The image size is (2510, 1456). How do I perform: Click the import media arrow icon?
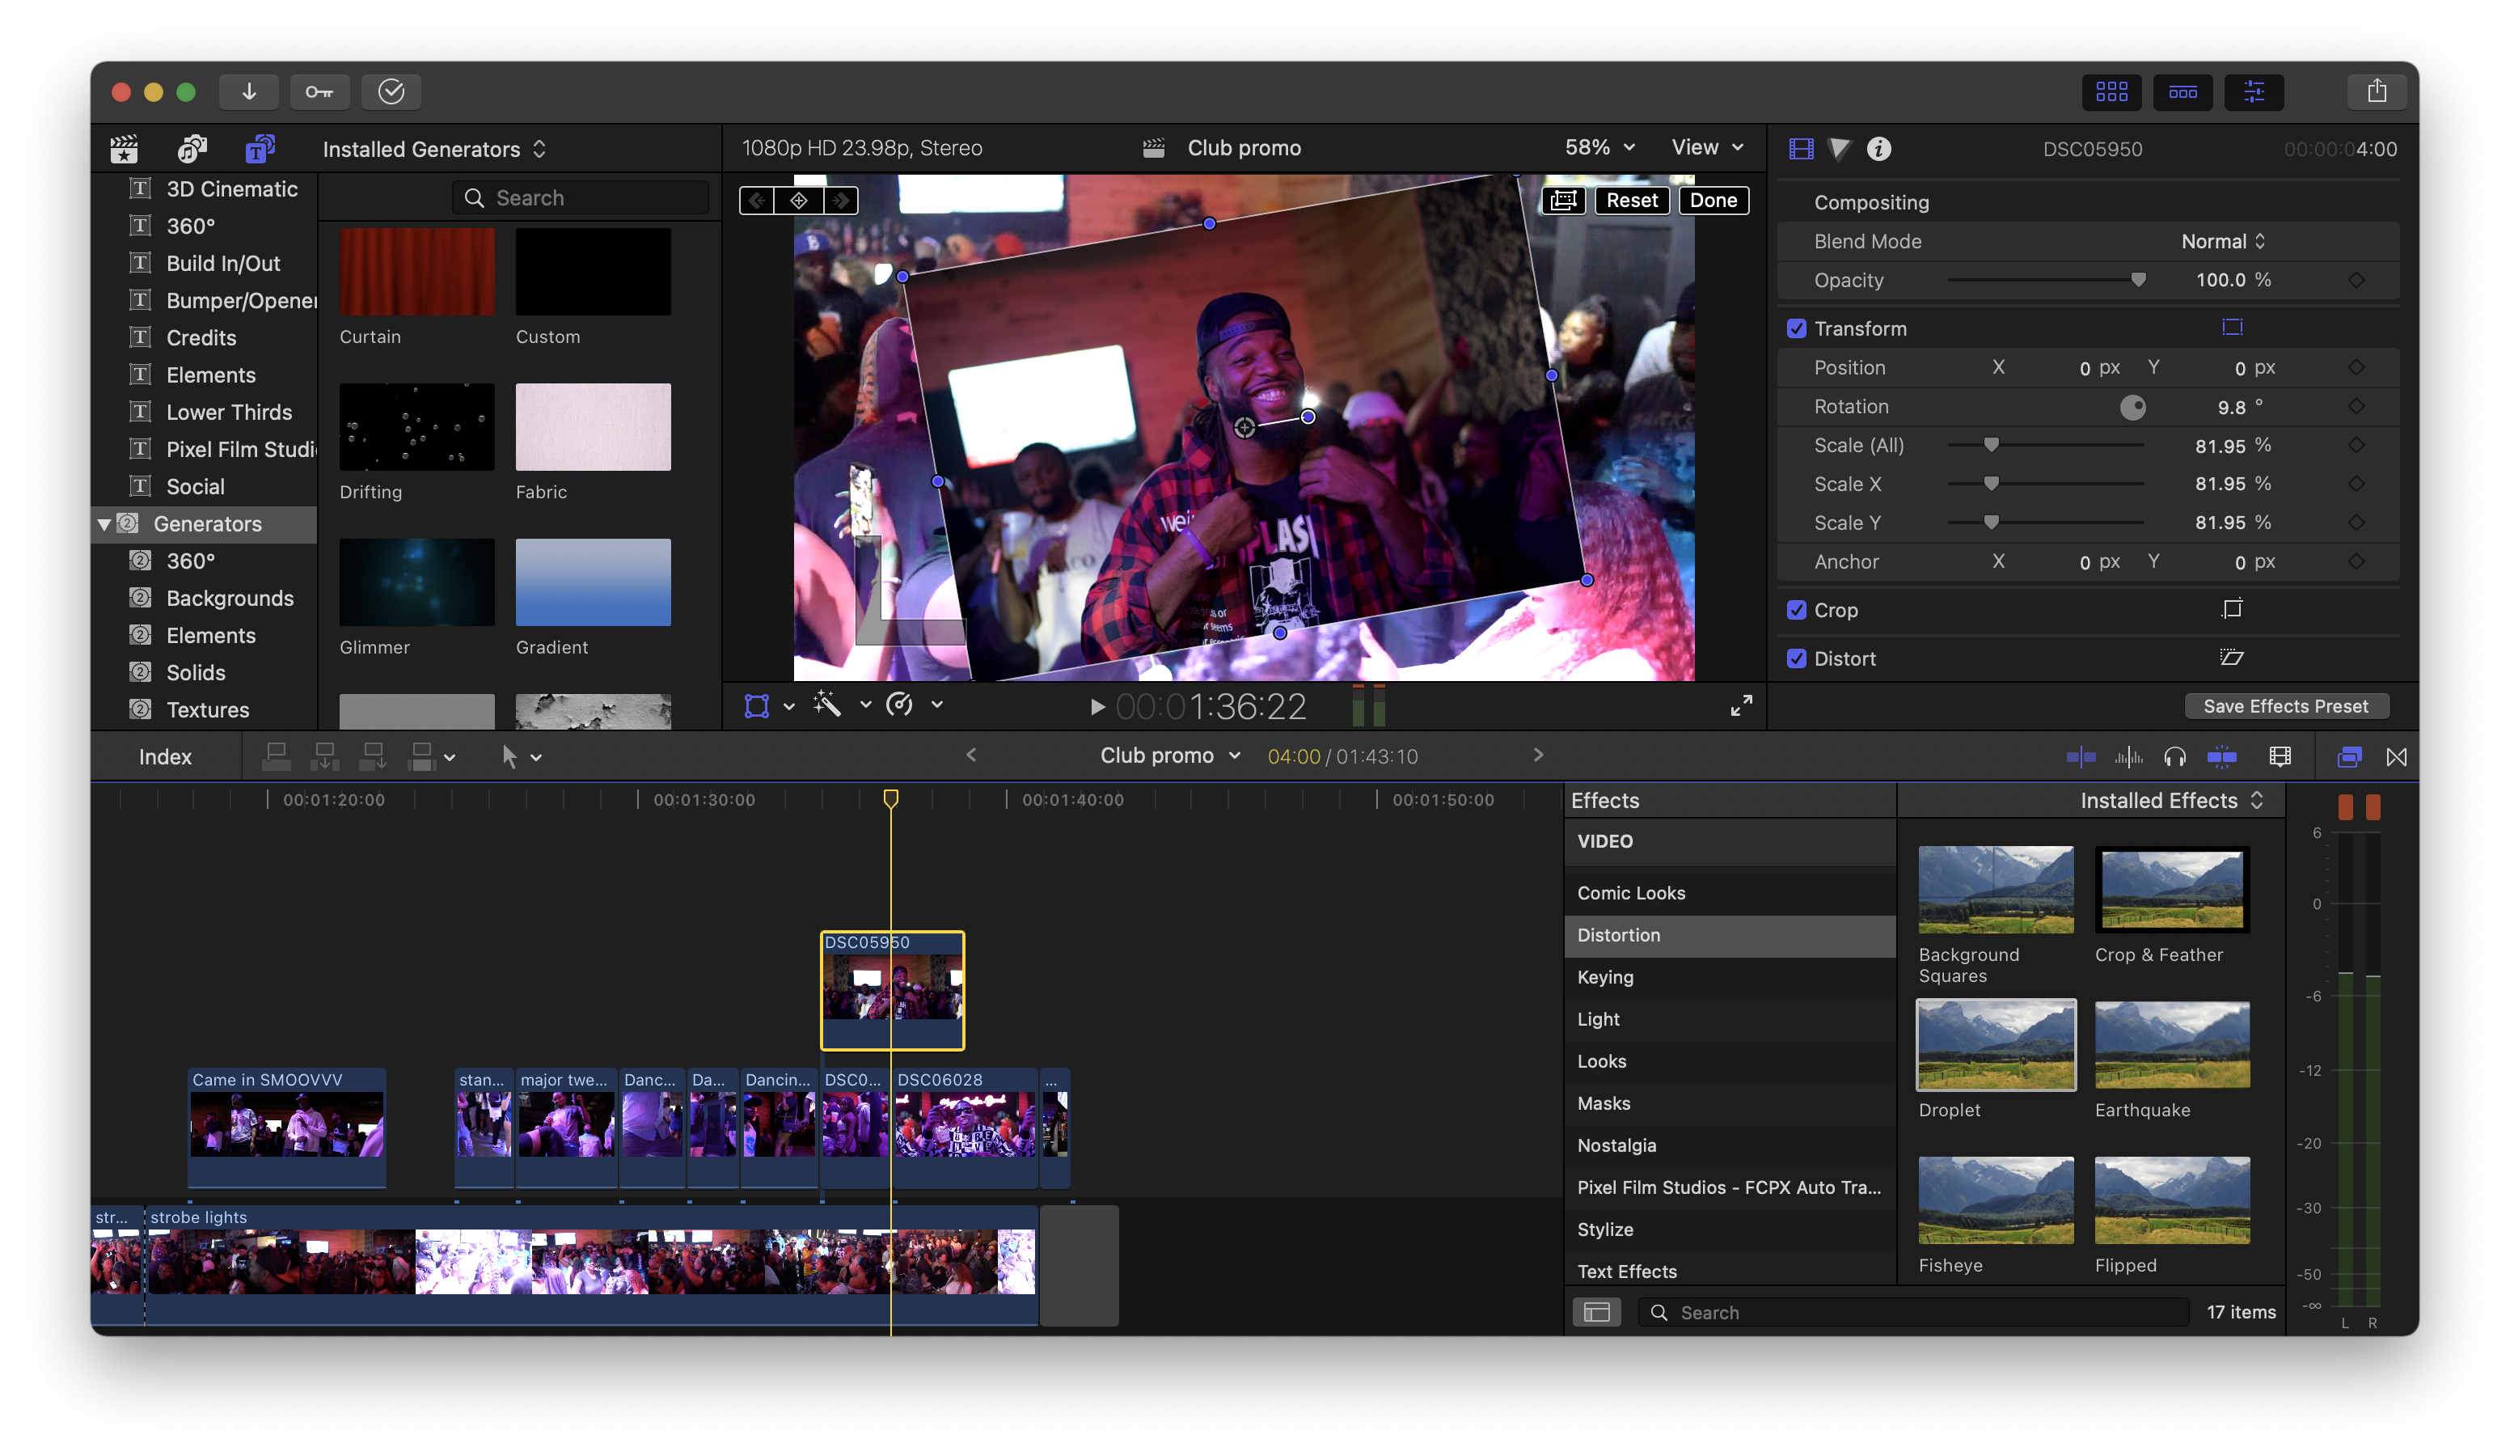pos(249,91)
